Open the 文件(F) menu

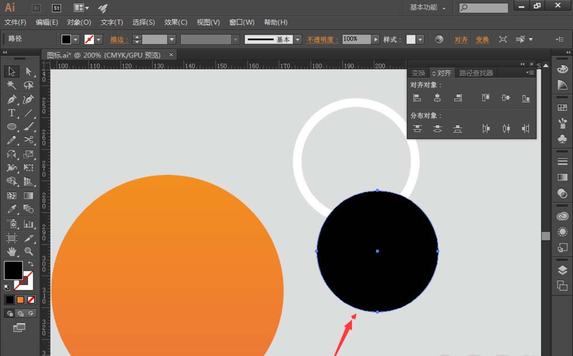pos(15,22)
